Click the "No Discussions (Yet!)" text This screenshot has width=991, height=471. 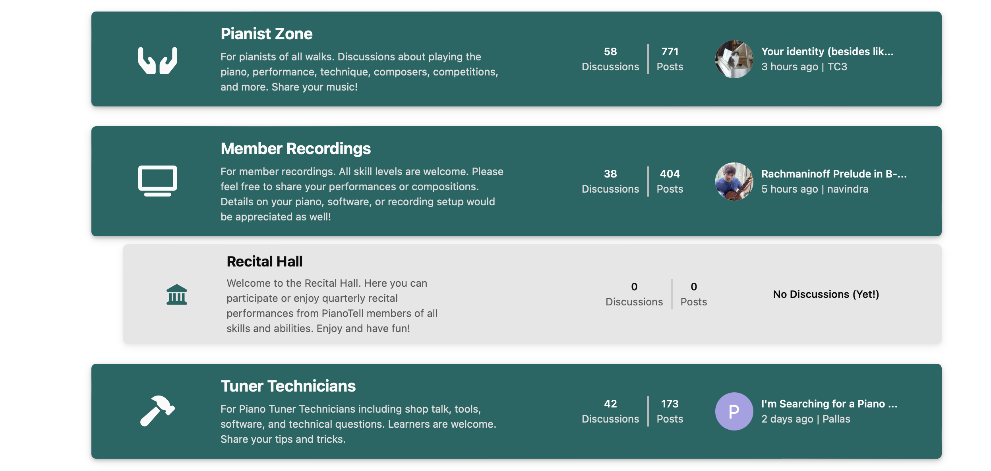tap(826, 294)
